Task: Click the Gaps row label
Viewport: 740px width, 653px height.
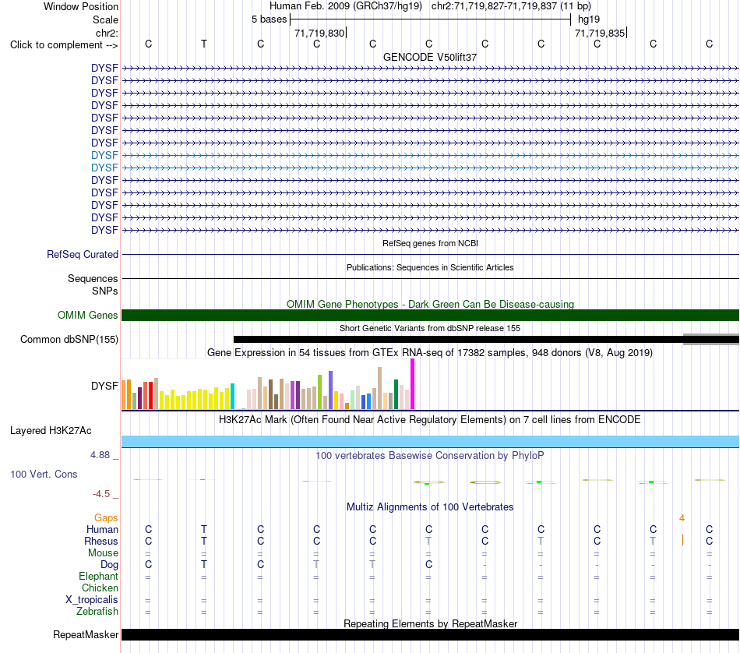Action: (x=106, y=518)
